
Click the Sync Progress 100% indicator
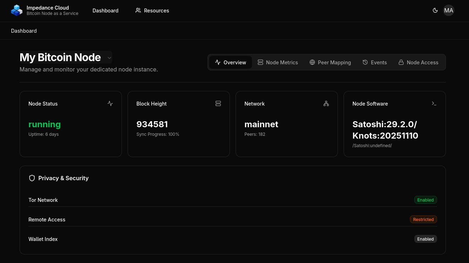[x=158, y=134]
